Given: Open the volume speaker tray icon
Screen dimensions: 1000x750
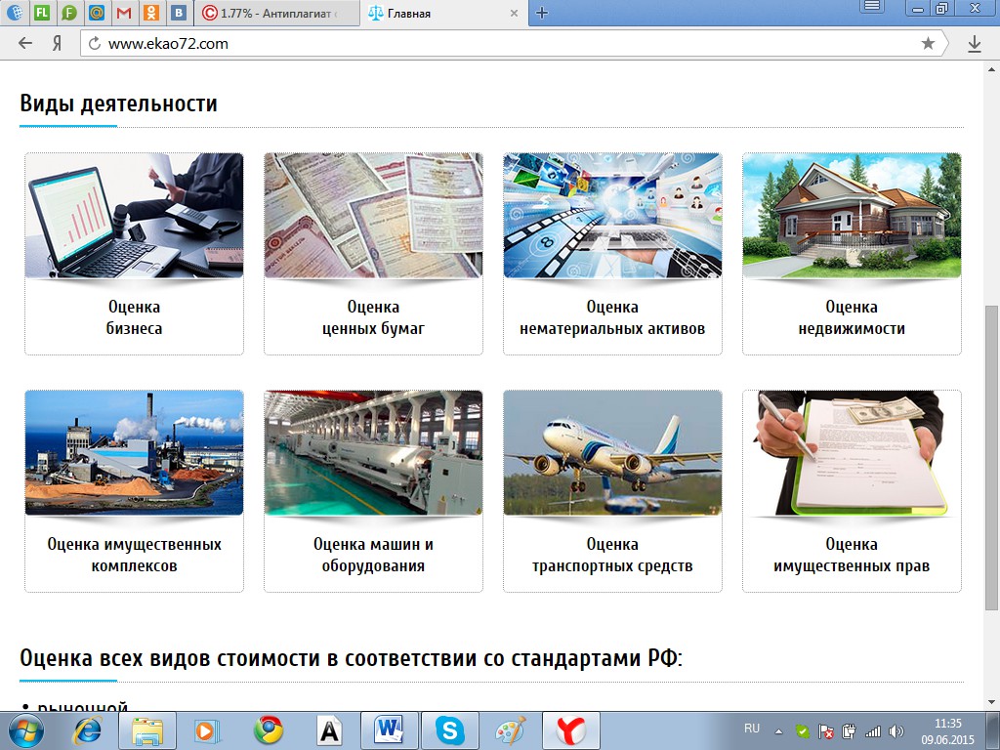Looking at the screenshot, I should click(896, 731).
